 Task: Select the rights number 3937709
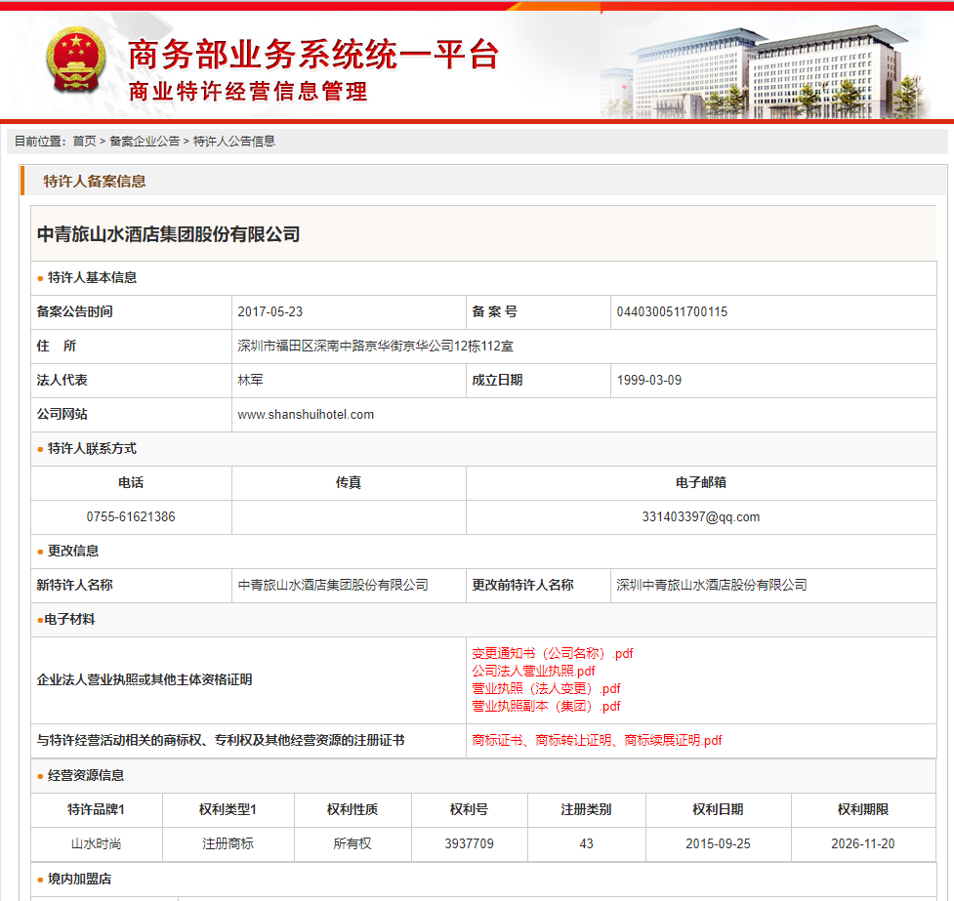pos(469,843)
